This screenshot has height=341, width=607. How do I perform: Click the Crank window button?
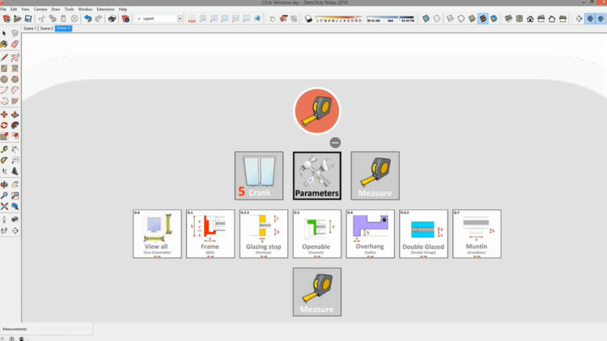coord(259,175)
